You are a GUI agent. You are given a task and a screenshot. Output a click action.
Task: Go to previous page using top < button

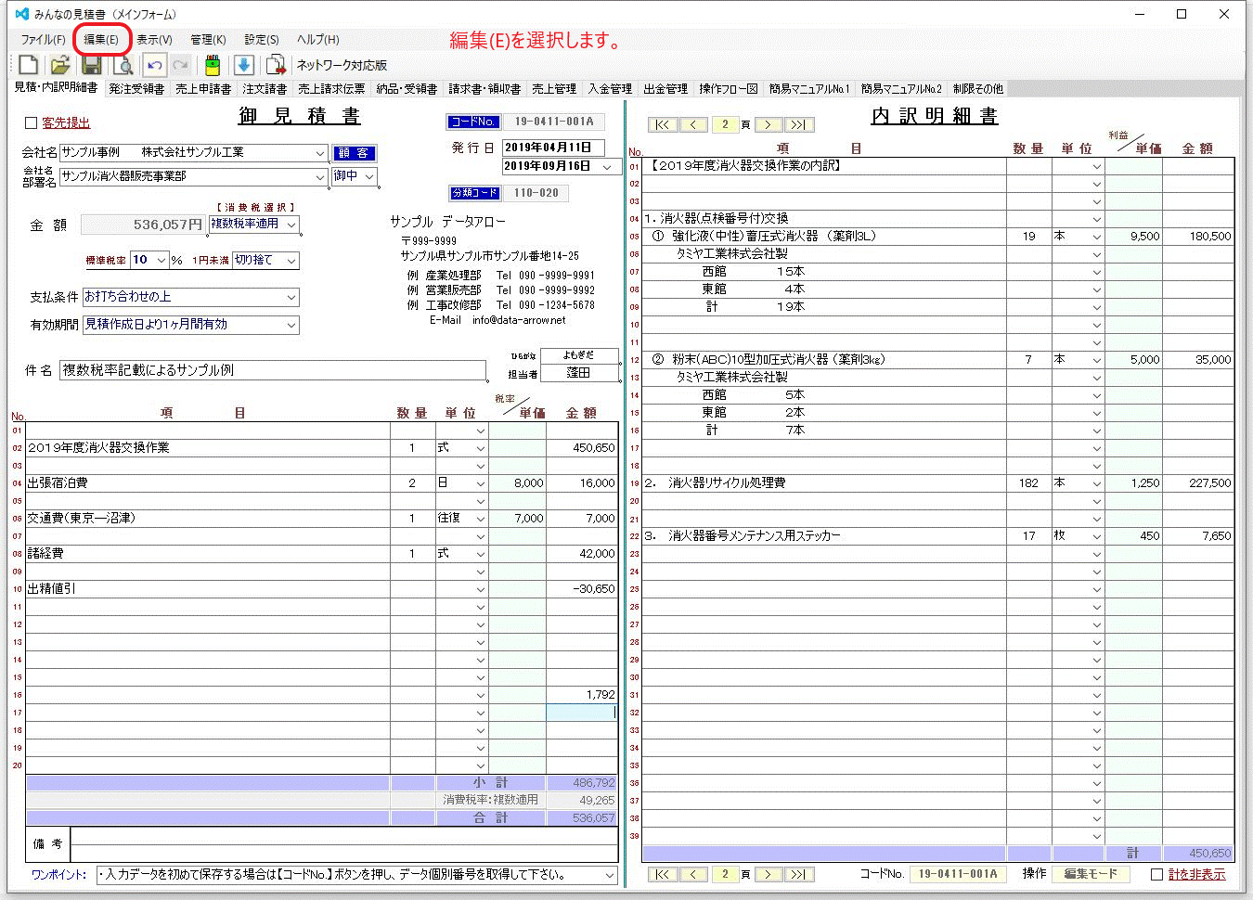point(693,124)
